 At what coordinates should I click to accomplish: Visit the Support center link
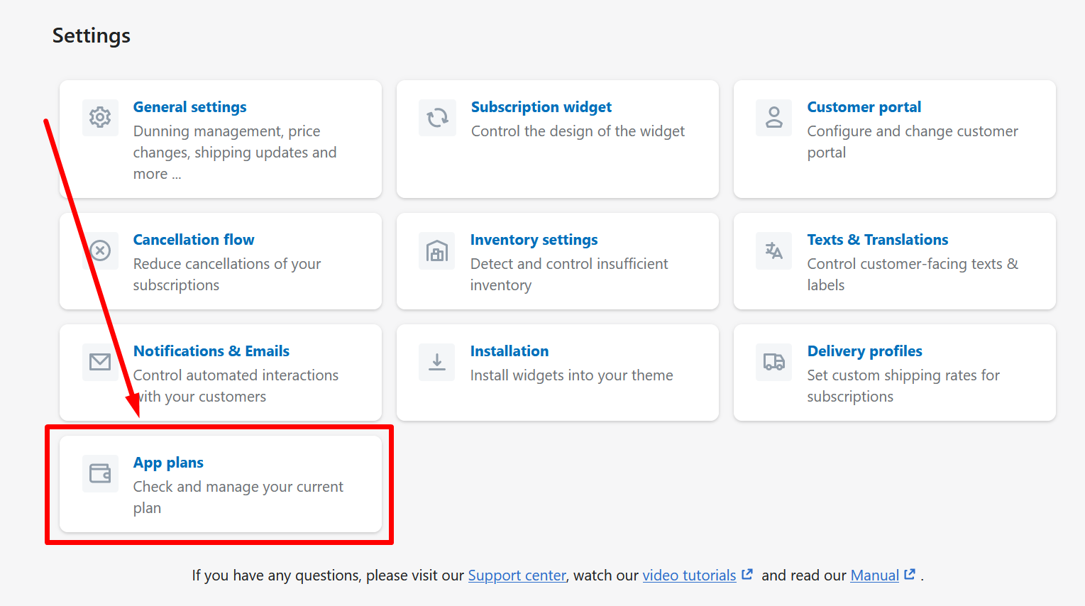517,575
